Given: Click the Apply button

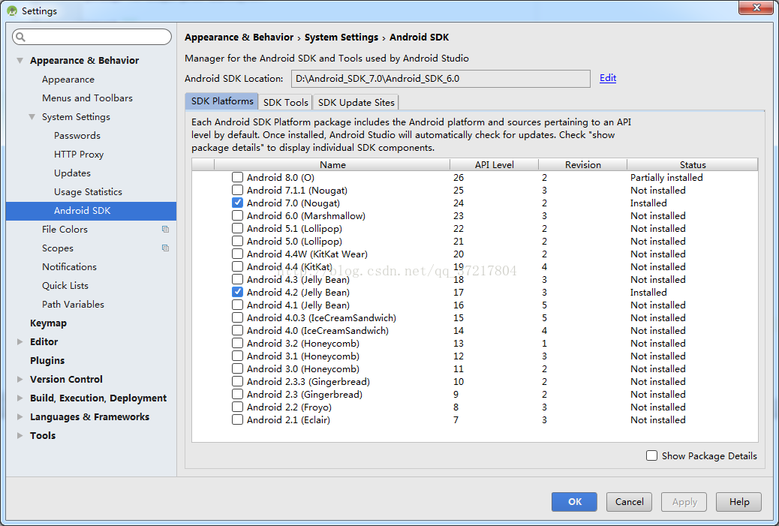Looking at the screenshot, I should pyautogui.click(x=684, y=502).
